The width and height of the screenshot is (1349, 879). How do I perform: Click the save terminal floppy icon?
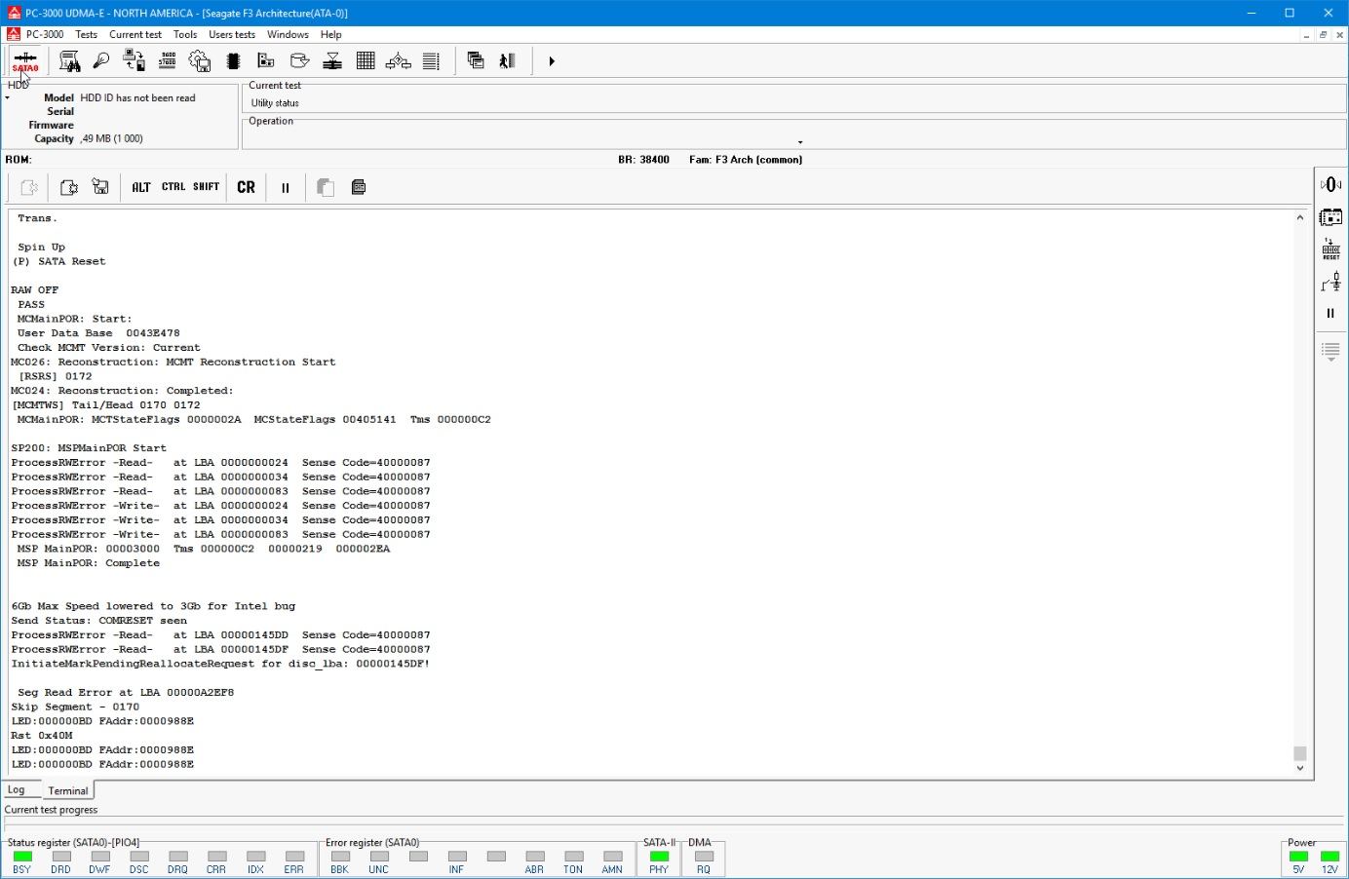coord(99,187)
